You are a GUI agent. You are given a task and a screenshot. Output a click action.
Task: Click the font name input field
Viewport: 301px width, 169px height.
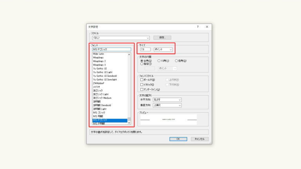pyautogui.click(x=111, y=50)
